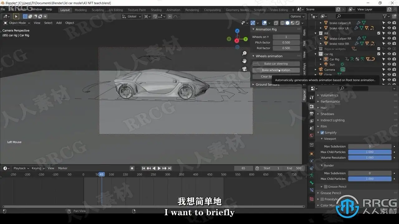The image size is (399, 224).
Task: Toggle X-ray display icon in viewport header
Action: (276, 23)
